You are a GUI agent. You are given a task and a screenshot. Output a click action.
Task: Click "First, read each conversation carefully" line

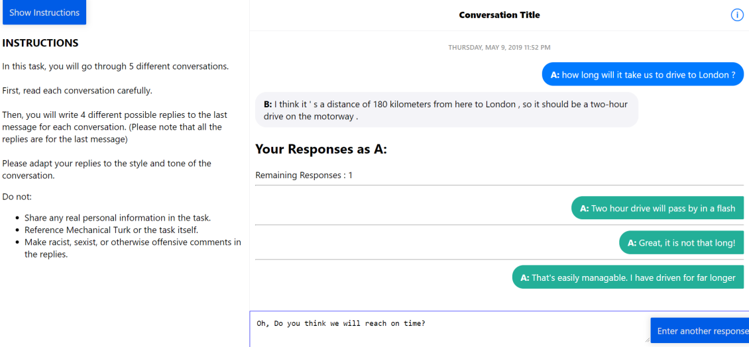(x=77, y=91)
